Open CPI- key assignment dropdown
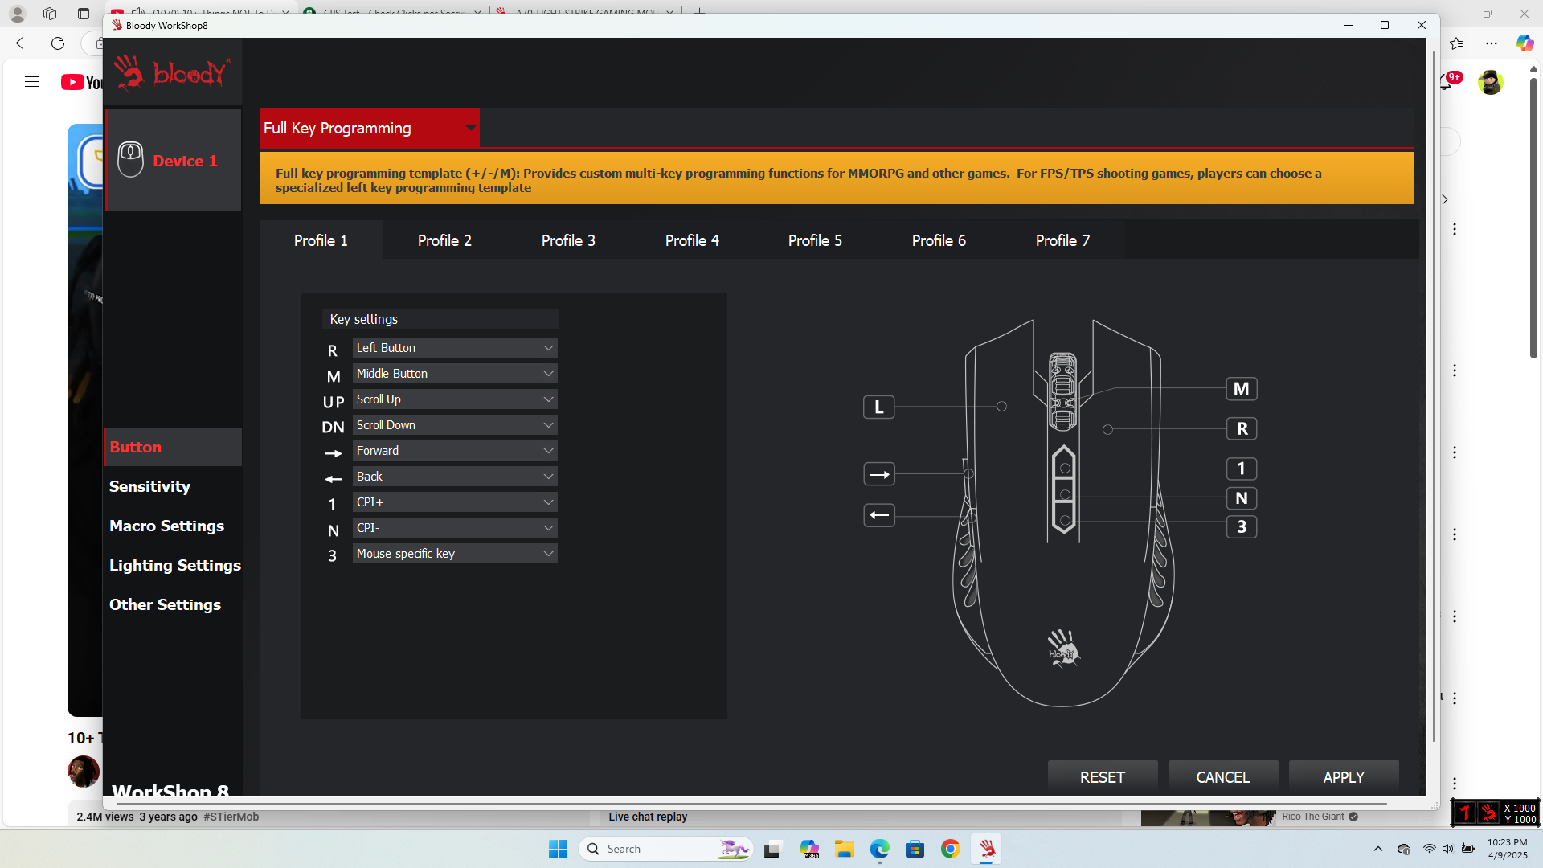Image resolution: width=1543 pixels, height=868 pixels. click(455, 528)
